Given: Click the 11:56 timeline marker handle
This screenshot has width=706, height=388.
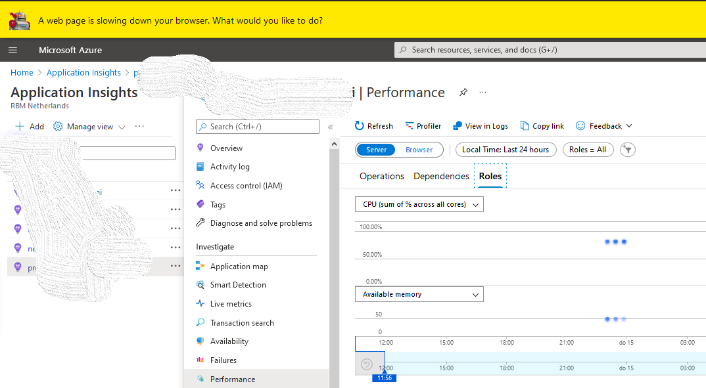Looking at the screenshot, I should click(x=384, y=378).
